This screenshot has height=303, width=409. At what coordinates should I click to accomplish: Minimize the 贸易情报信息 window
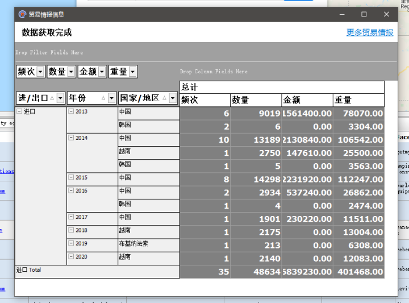point(342,14)
